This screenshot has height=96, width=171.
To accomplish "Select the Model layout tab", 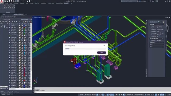I will coord(3,94).
